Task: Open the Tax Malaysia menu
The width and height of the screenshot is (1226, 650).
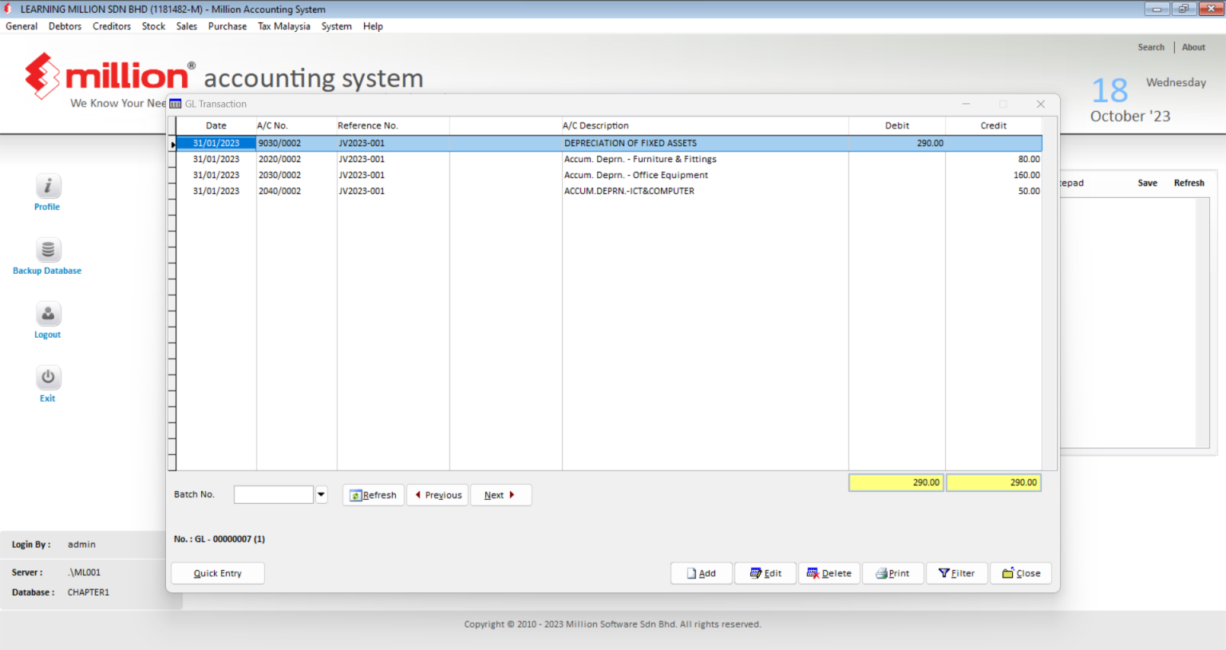Action: (x=283, y=26)
